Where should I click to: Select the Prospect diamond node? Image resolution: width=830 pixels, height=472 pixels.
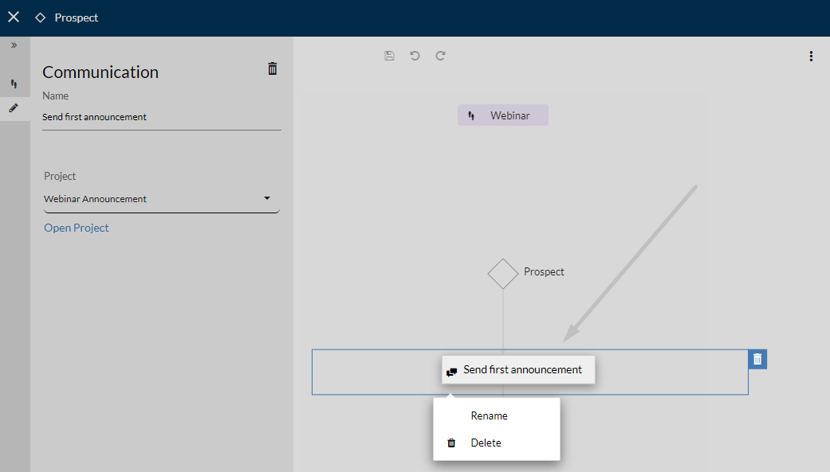(503, 274)
